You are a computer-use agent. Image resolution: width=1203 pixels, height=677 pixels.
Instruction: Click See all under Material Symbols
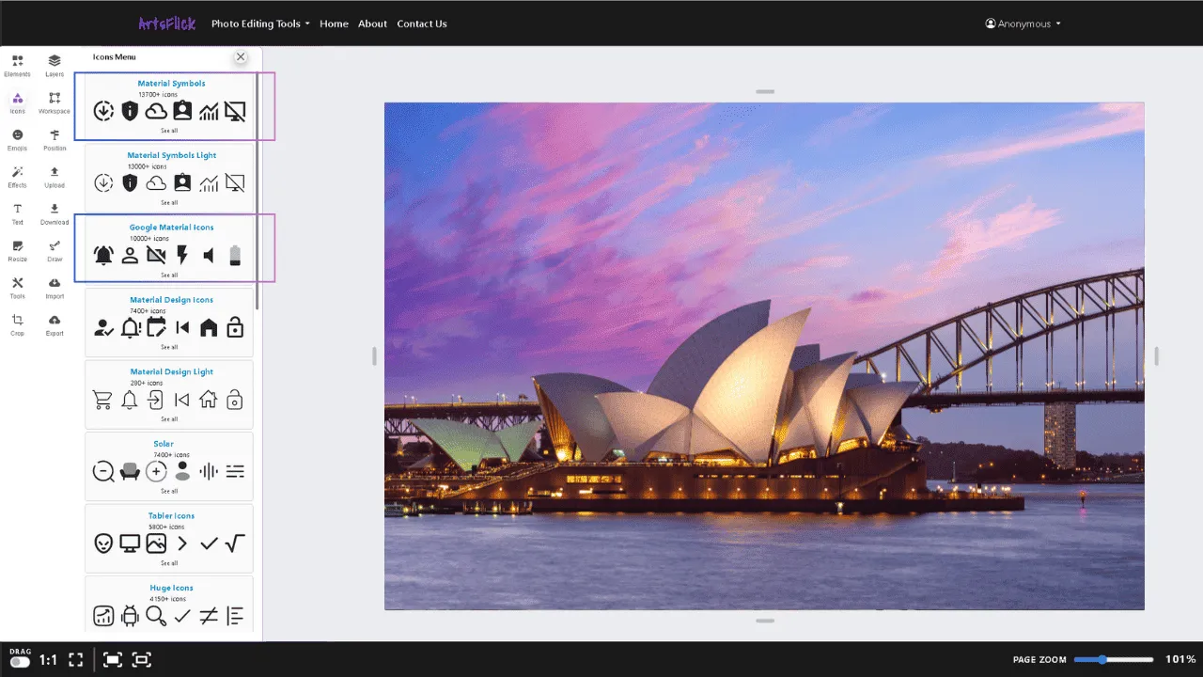(170, 130)
